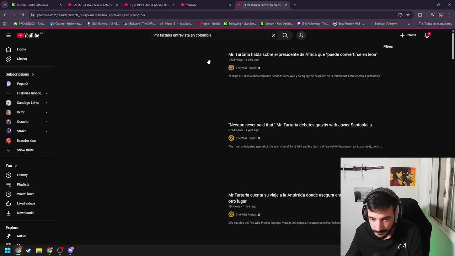The height and width of the screenshot is (256, 455).
Task: Open Discord from the taskbar
Action: tap(70, 250)
